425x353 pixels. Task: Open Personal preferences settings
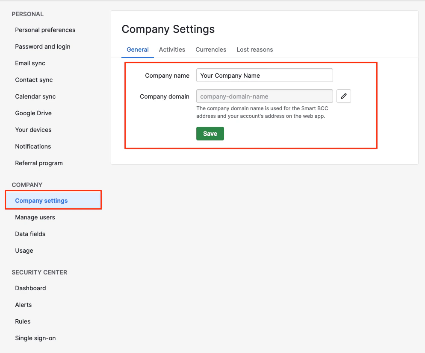tap(45, 30)
